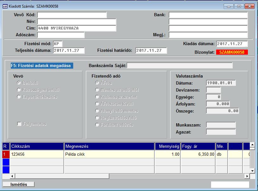Click the Me. column header

point(222,146)
